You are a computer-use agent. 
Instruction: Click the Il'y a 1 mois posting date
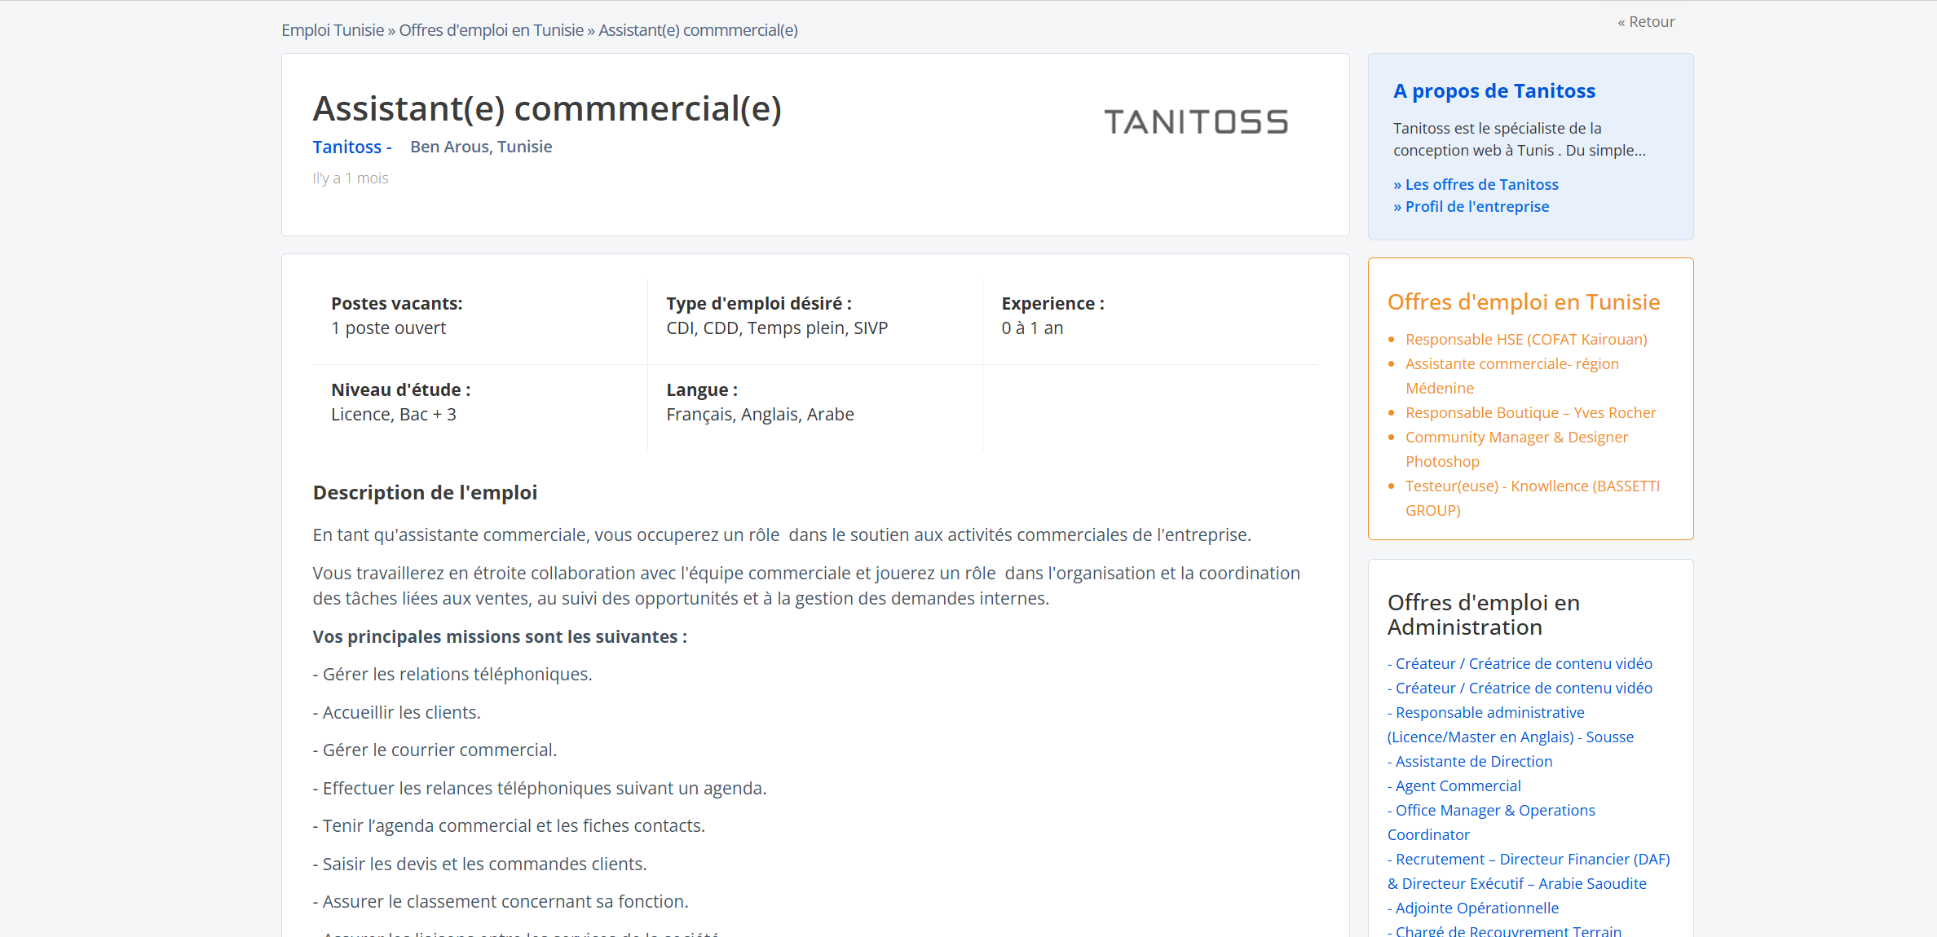pyautogui.click(x=351, y=178)
